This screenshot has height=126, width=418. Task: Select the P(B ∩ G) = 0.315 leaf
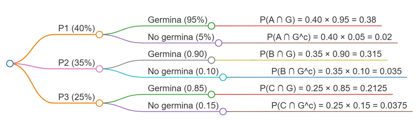click(321, 54)
